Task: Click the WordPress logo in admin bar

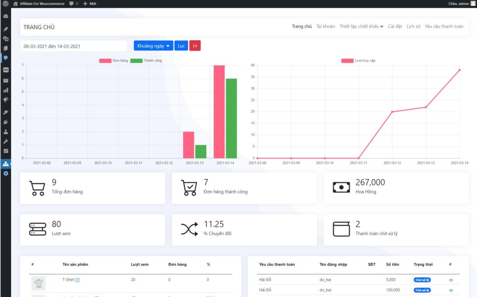Action: pos(5,4)
